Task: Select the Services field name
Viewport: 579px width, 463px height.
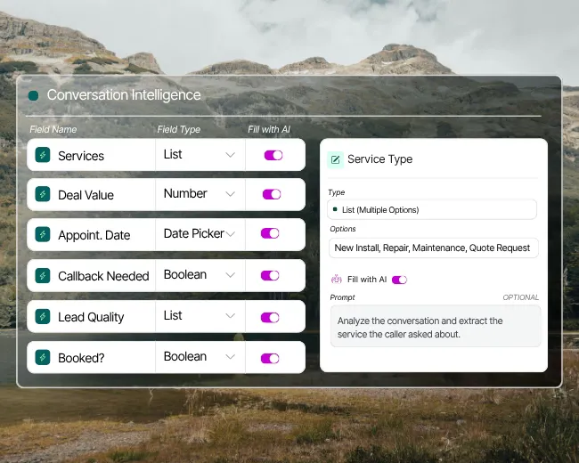Action: pos(81,156)
